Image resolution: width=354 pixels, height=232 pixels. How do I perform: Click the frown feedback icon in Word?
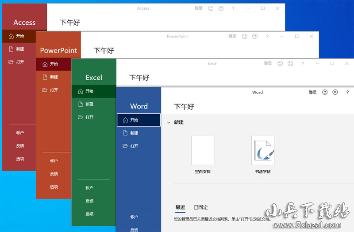click(x=335, y=92)
